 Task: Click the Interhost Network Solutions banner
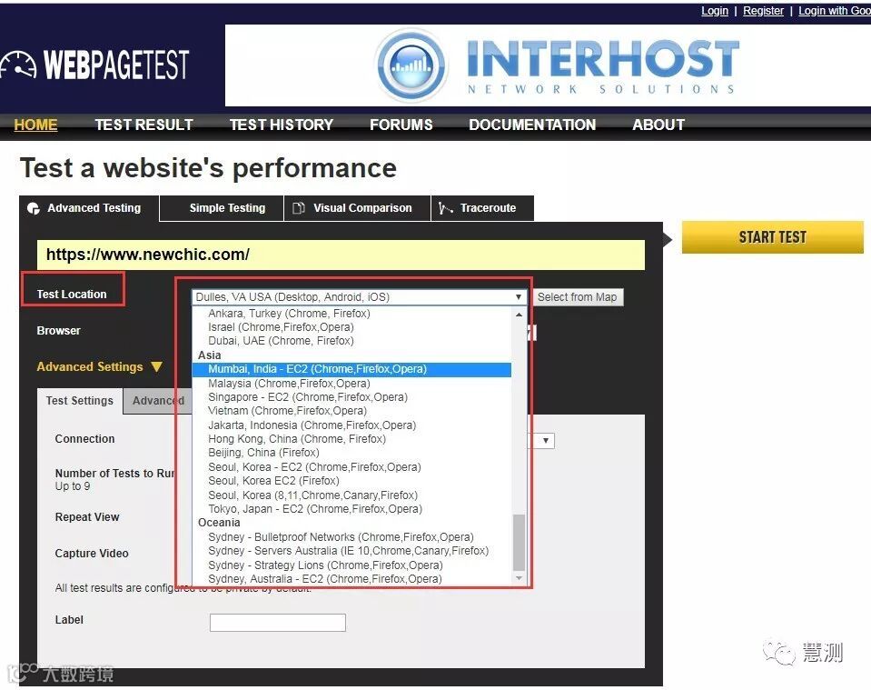click(x=548, y=65)
